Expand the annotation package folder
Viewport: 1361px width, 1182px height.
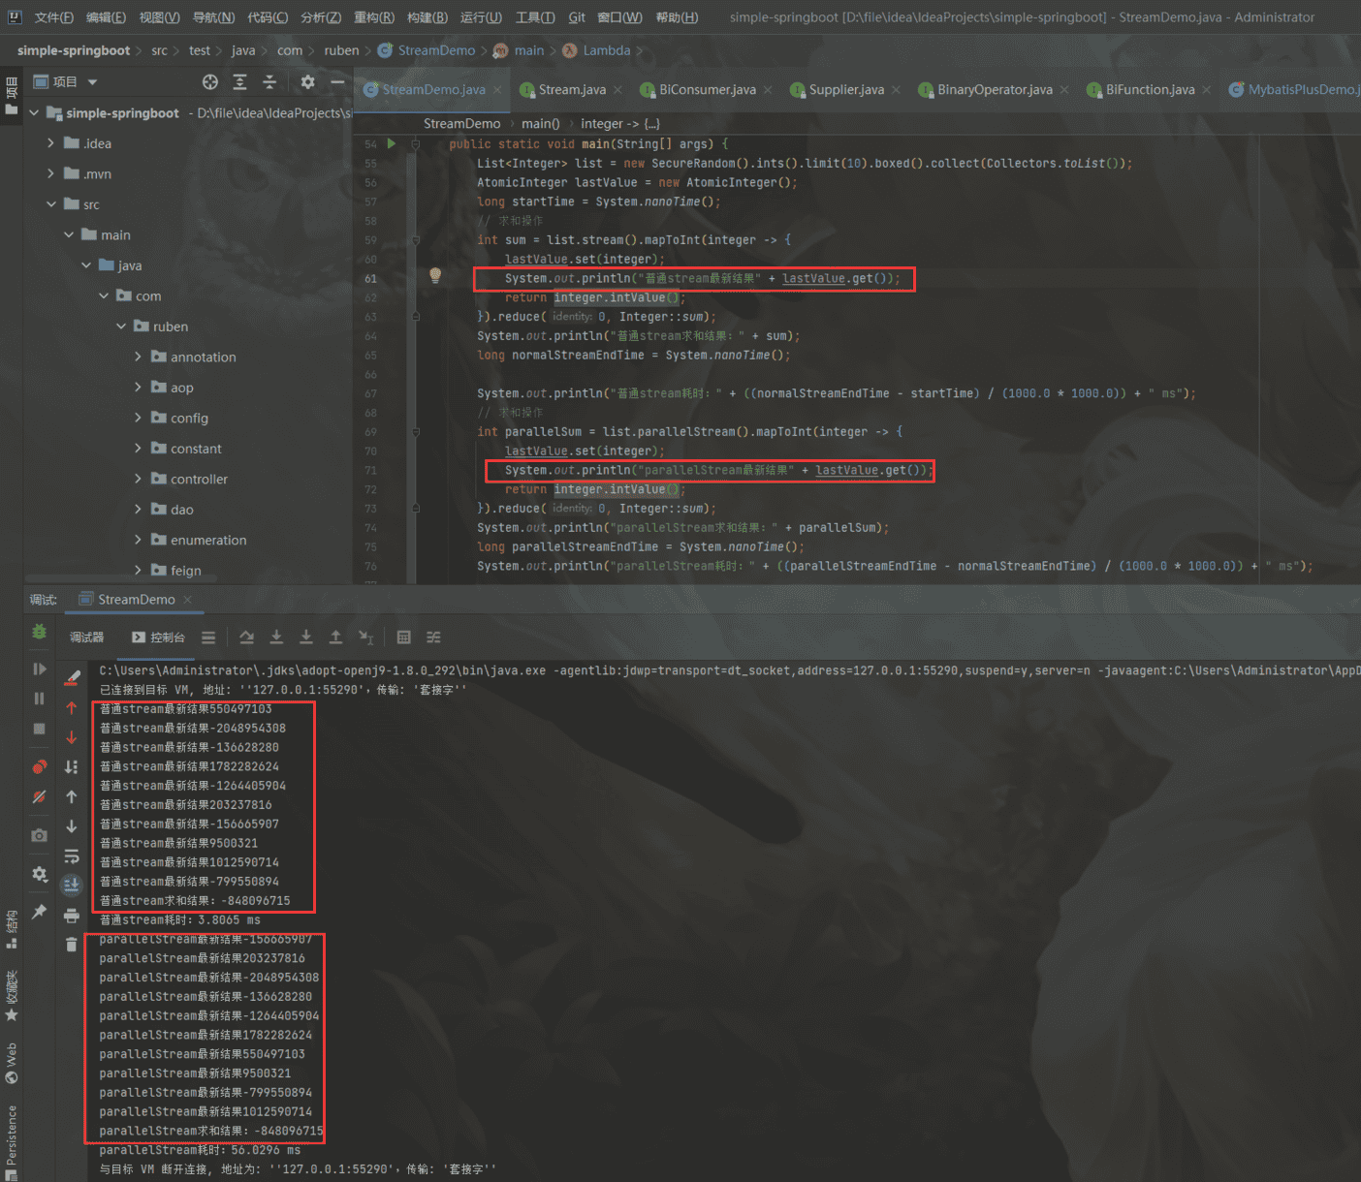pos(138,358)
